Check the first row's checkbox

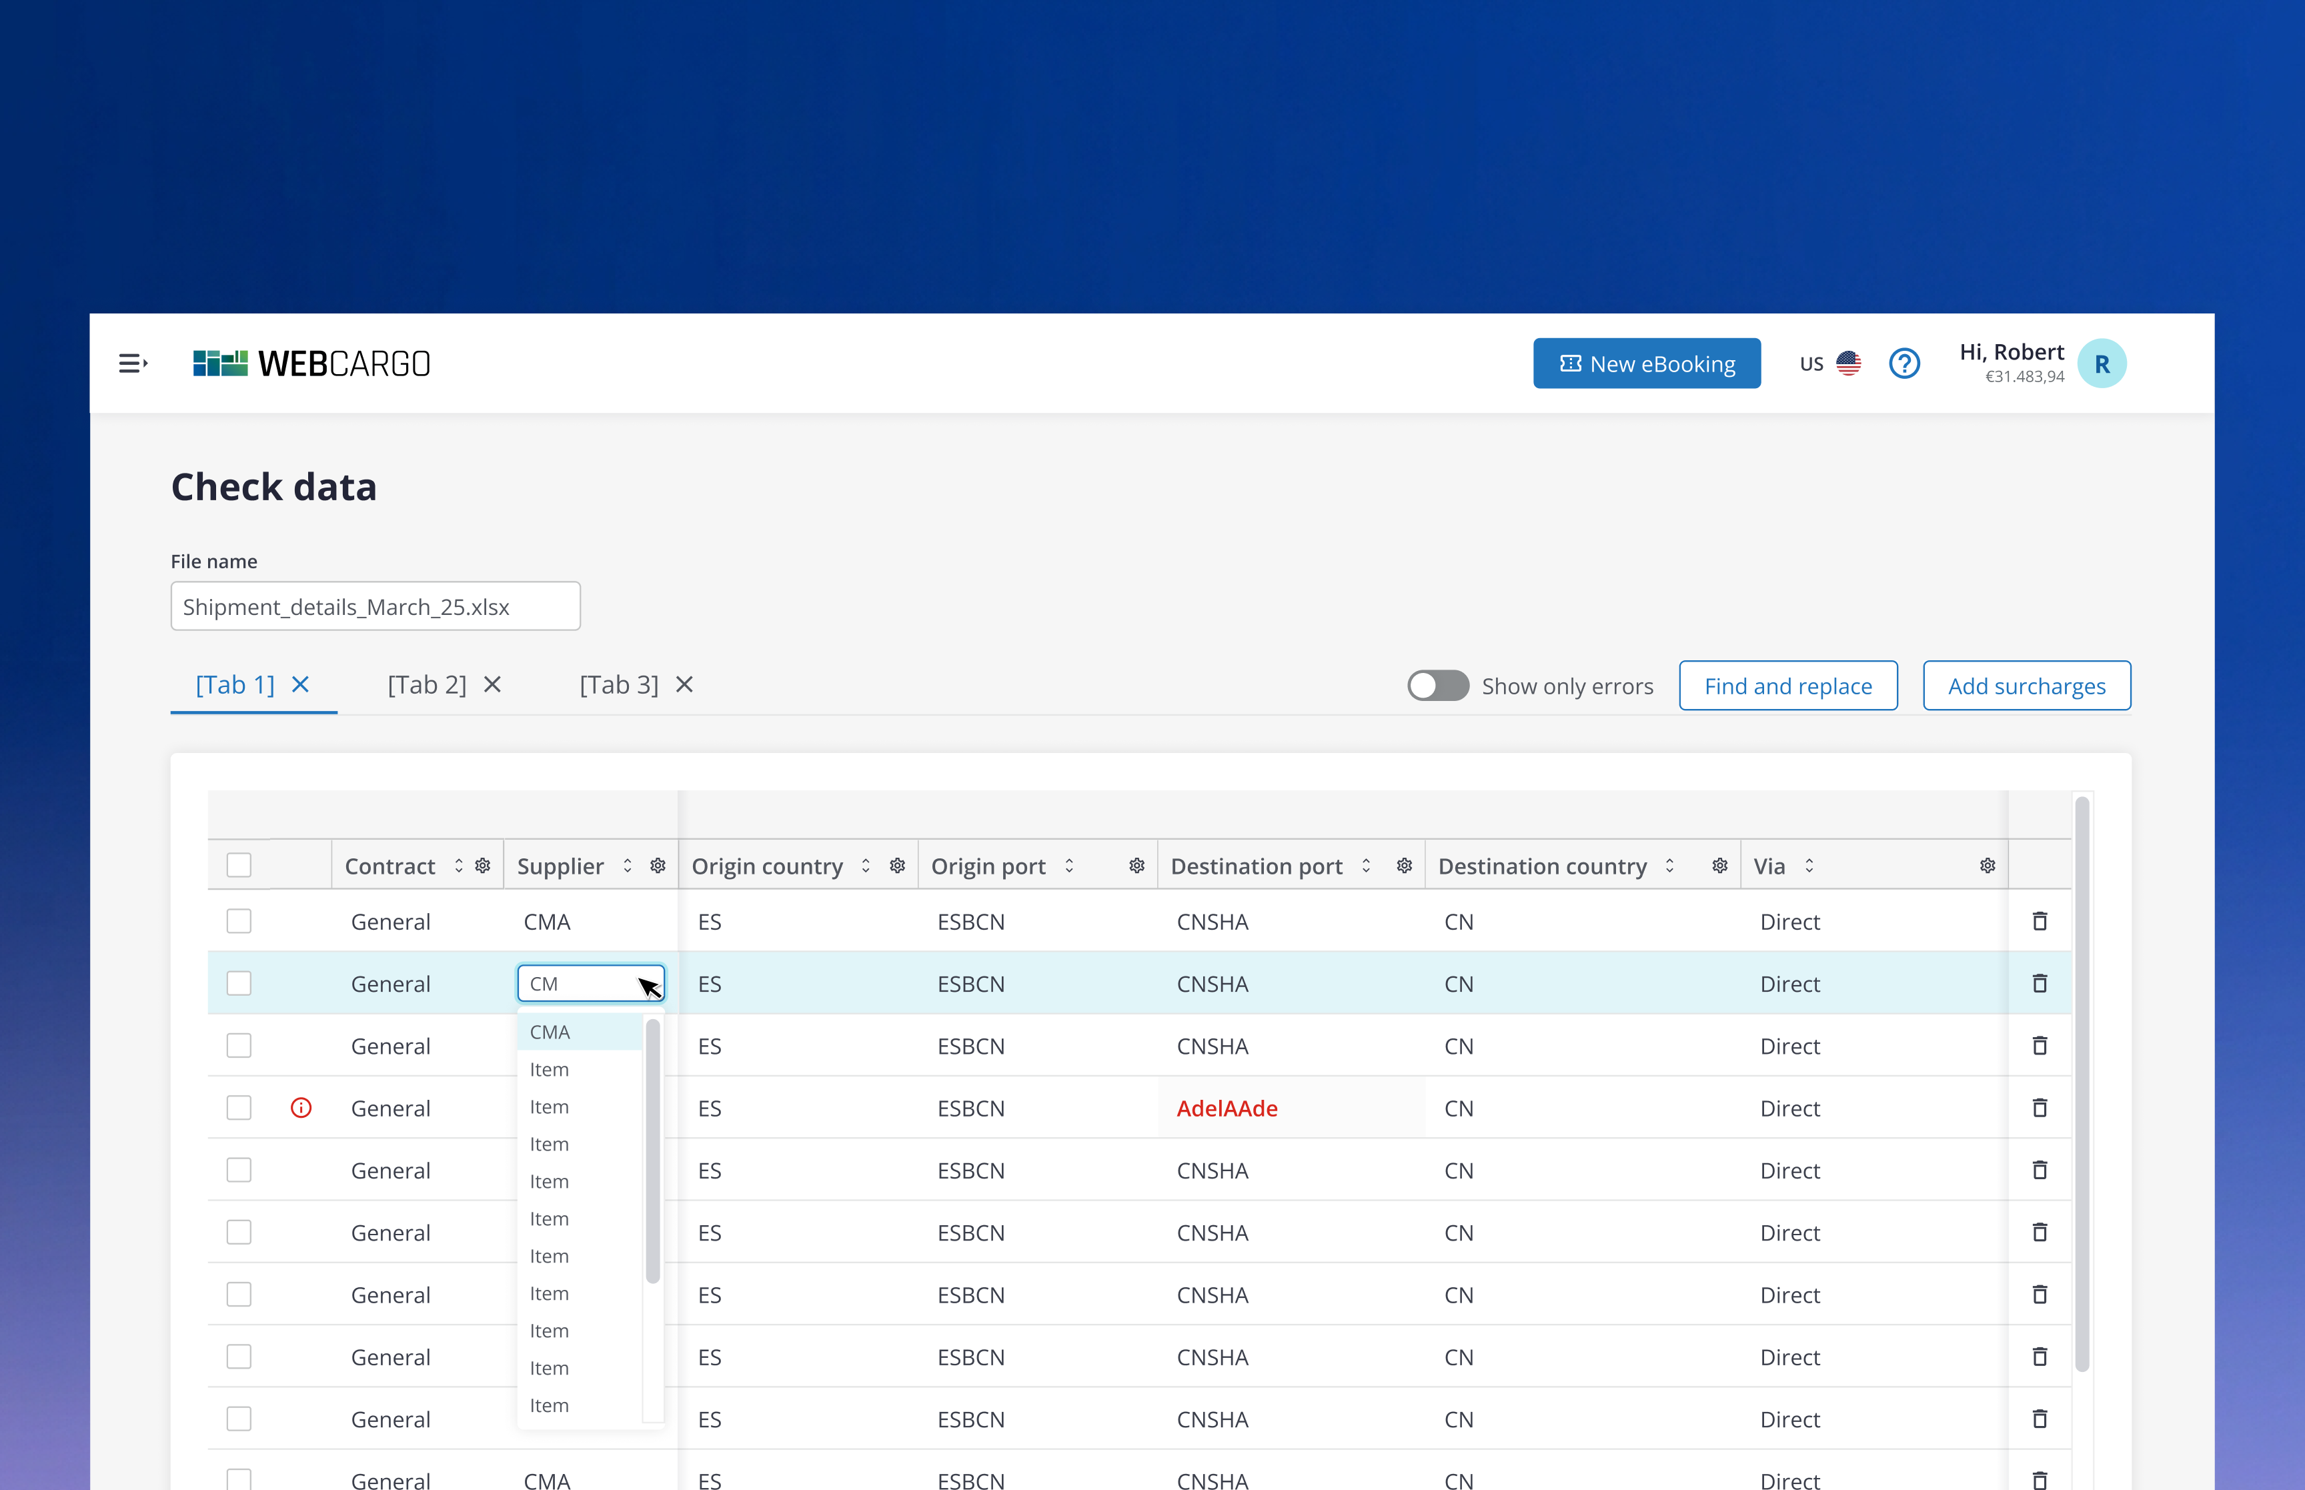[239, 921]
